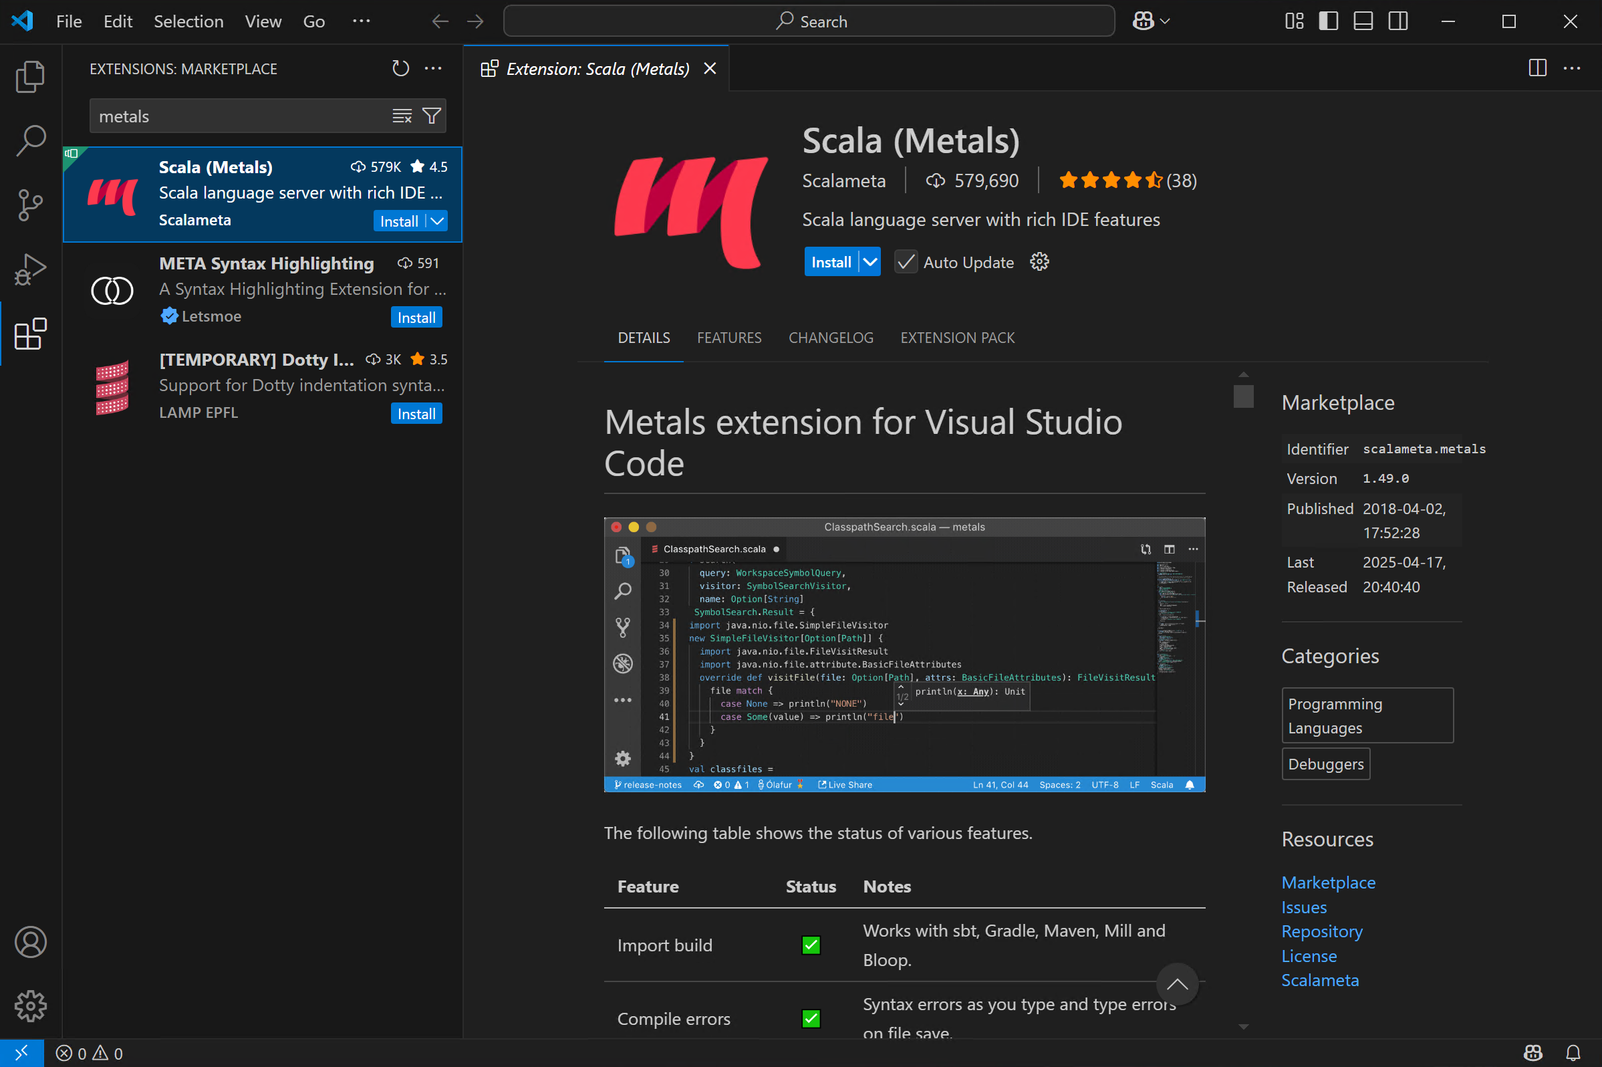The width and height of the screenshot is (1602, 1067).
Task: Open the Manage gear in activity bar
Action: 31,1005
